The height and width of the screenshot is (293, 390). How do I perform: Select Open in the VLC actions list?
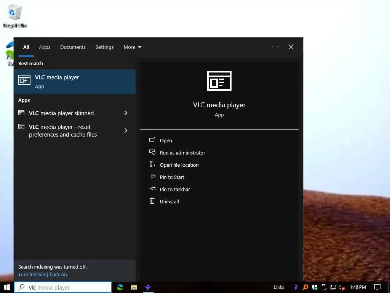166,140
